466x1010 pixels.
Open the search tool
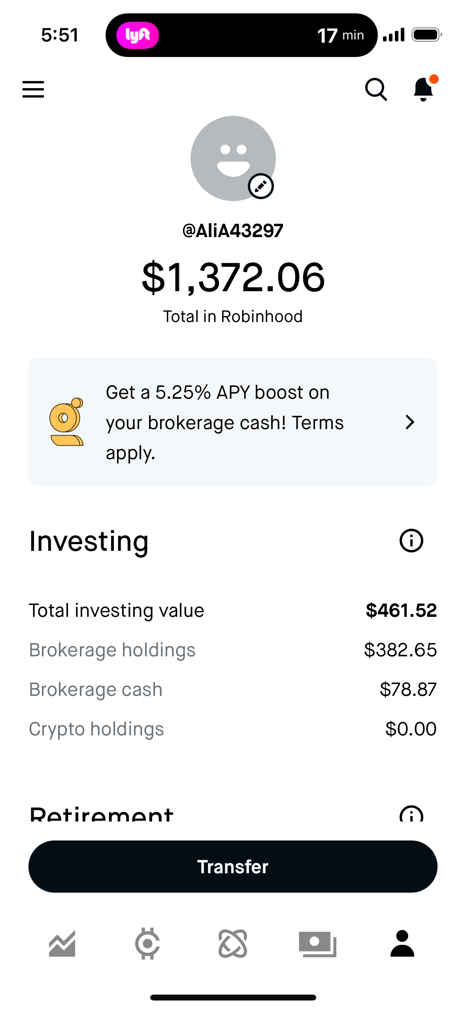tap(375, 90)
